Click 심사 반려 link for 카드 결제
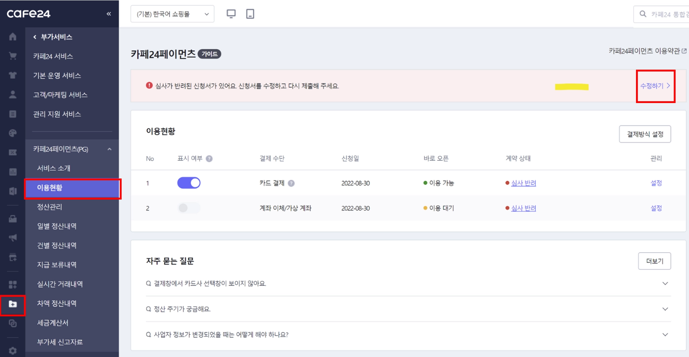 pyautogui.click(x=523, y=183)
